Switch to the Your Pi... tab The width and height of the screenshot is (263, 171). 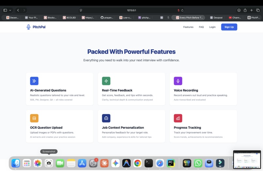(31, 18)
